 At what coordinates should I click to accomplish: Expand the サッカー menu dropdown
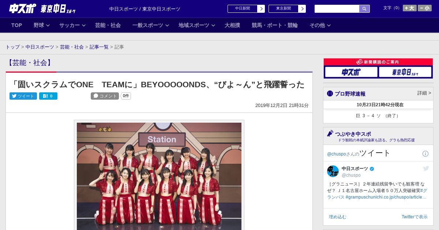click(x=72, y=25)
